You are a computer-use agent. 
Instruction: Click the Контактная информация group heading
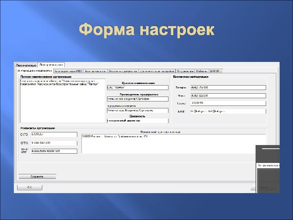point(190,77)
